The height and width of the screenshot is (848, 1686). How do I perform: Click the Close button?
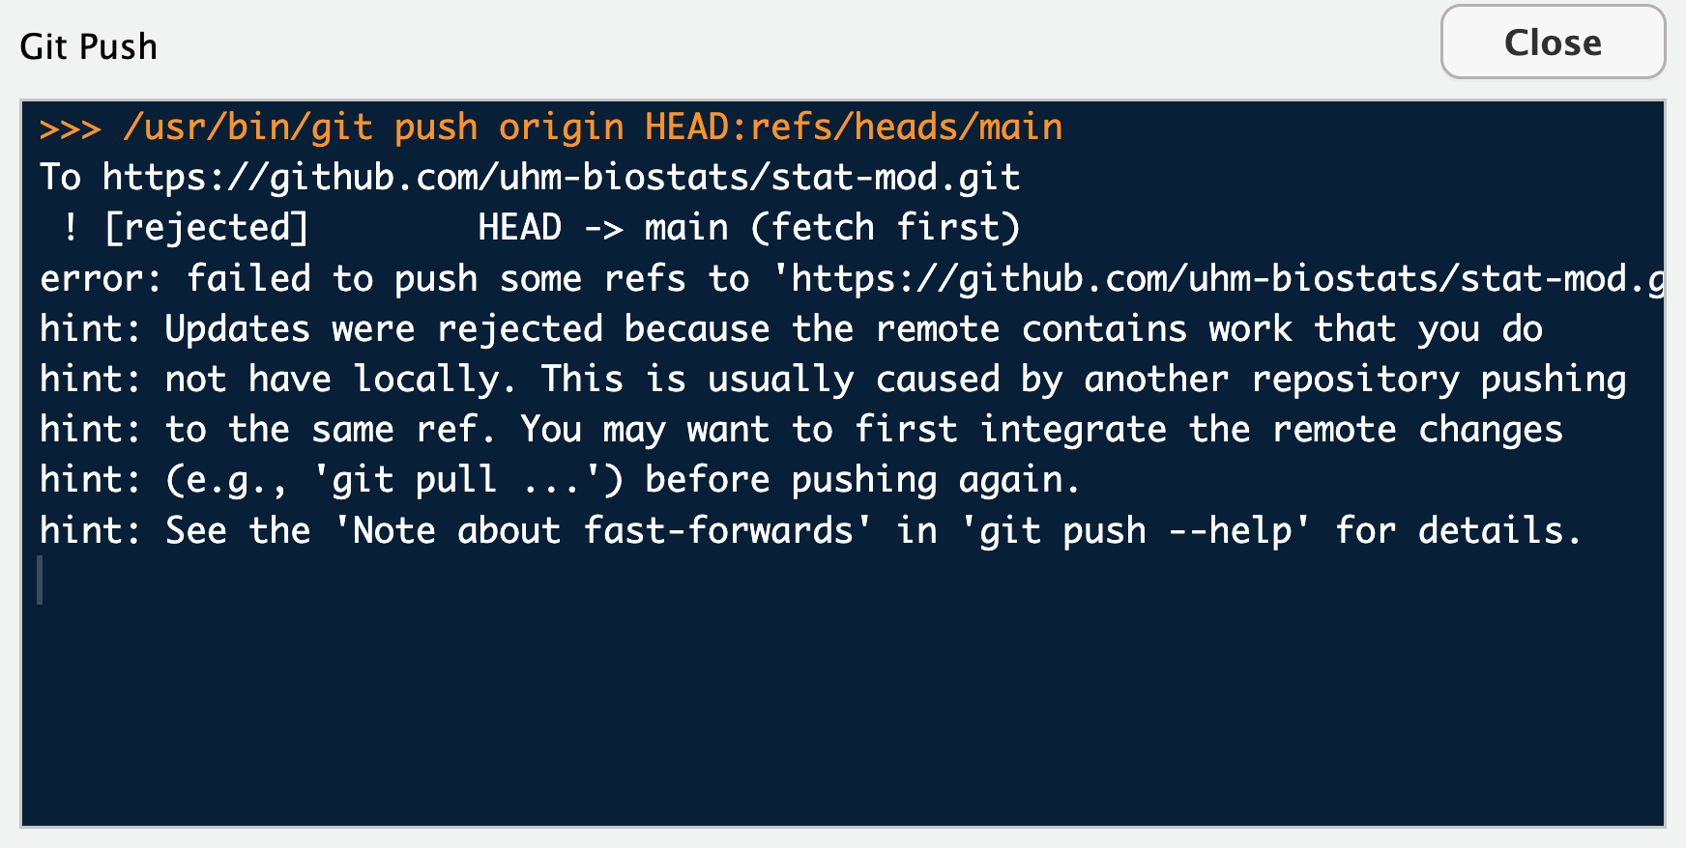[x=1552, y=42]
